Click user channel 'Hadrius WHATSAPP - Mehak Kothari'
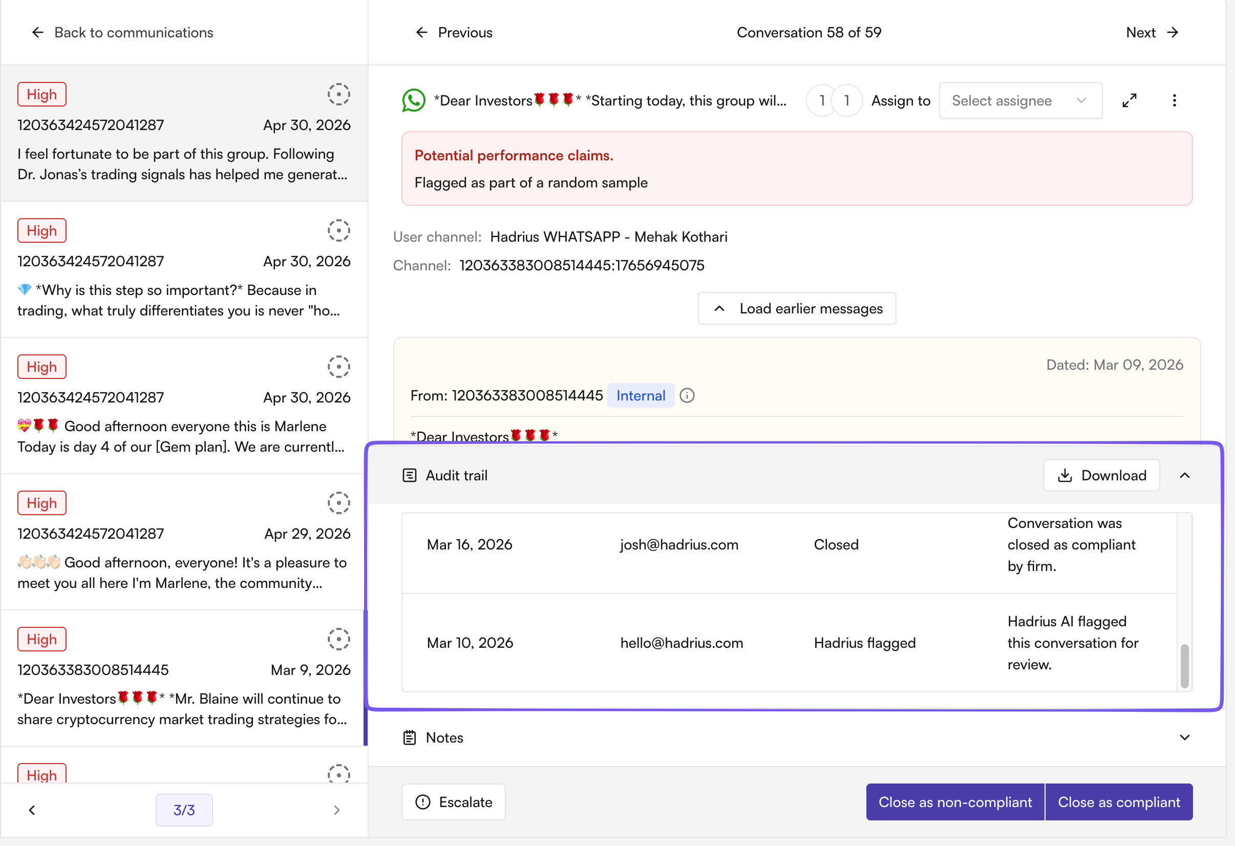Viewport: 1235px width, 846px height. (x=608, y=237)
